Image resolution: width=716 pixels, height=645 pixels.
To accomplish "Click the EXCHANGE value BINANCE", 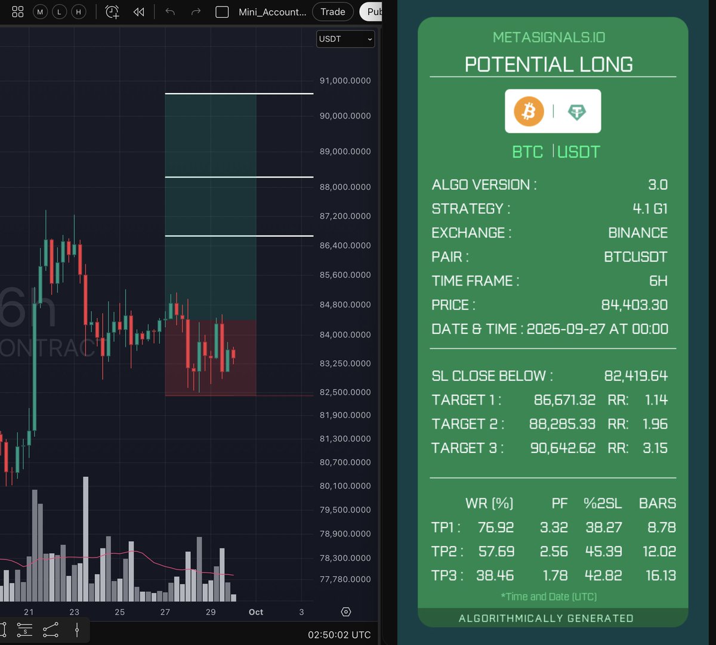I will click(x=638, y=232).
